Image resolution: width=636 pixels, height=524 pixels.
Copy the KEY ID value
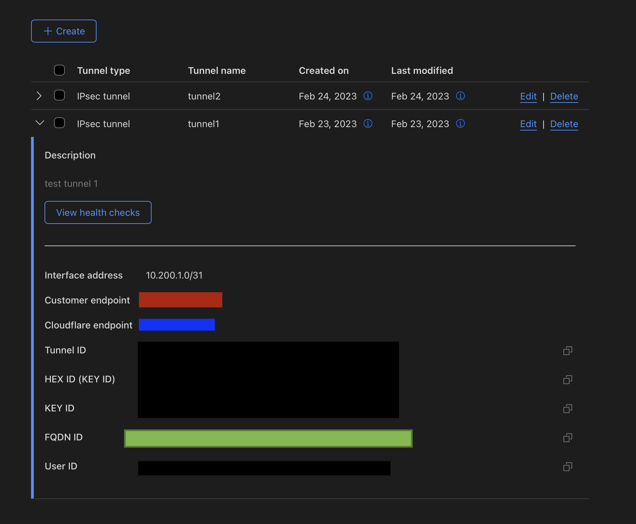tap(568, 409)
